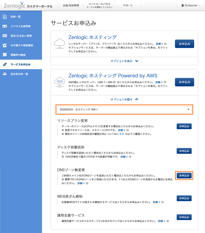Open 詳細 link for Zenlogic ホスティング

(159, 44)
